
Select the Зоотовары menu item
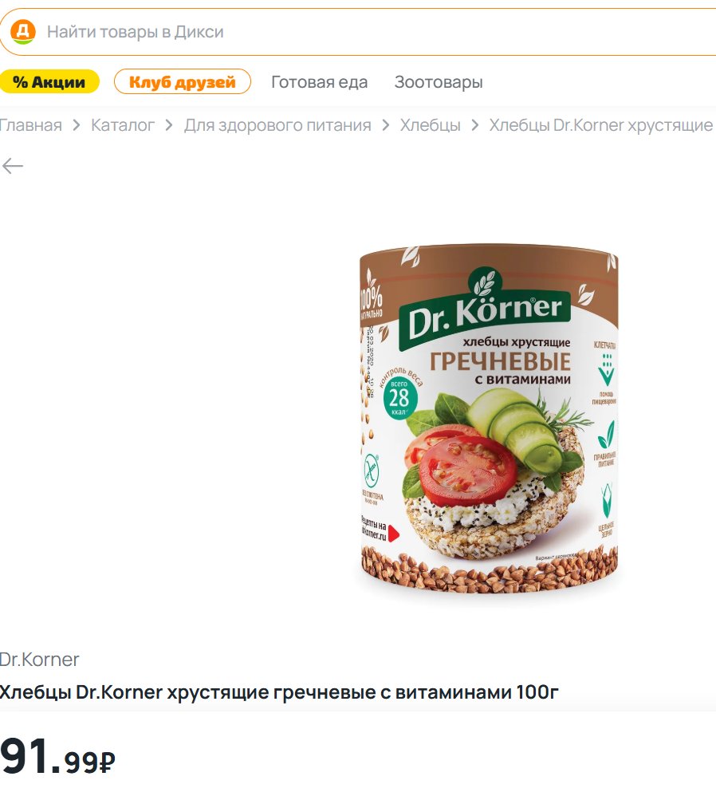[x=439, y=82]
